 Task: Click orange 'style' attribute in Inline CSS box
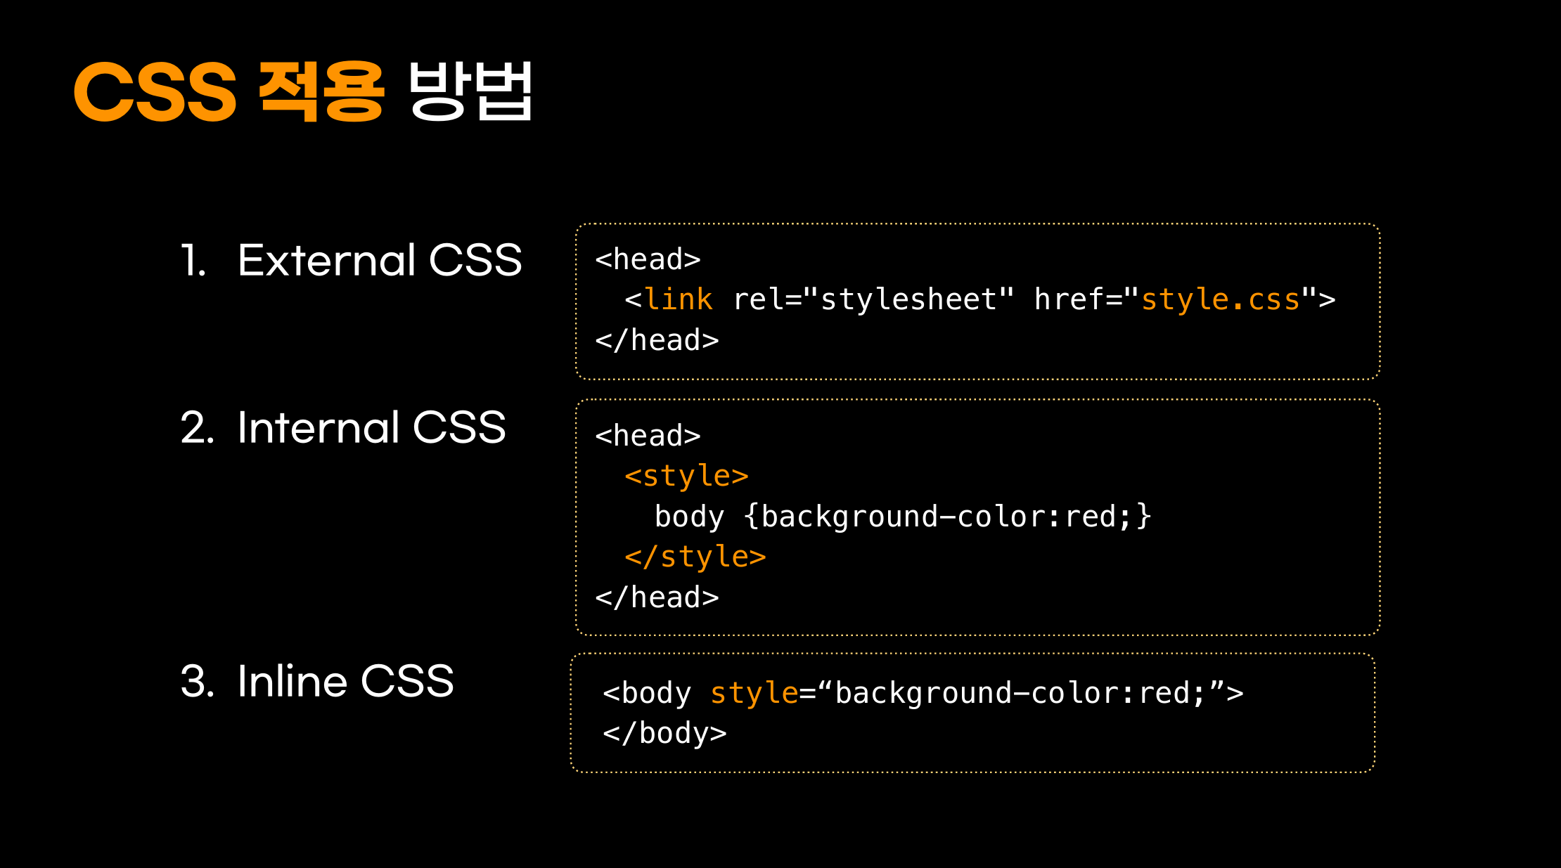[x=754, y=694]
